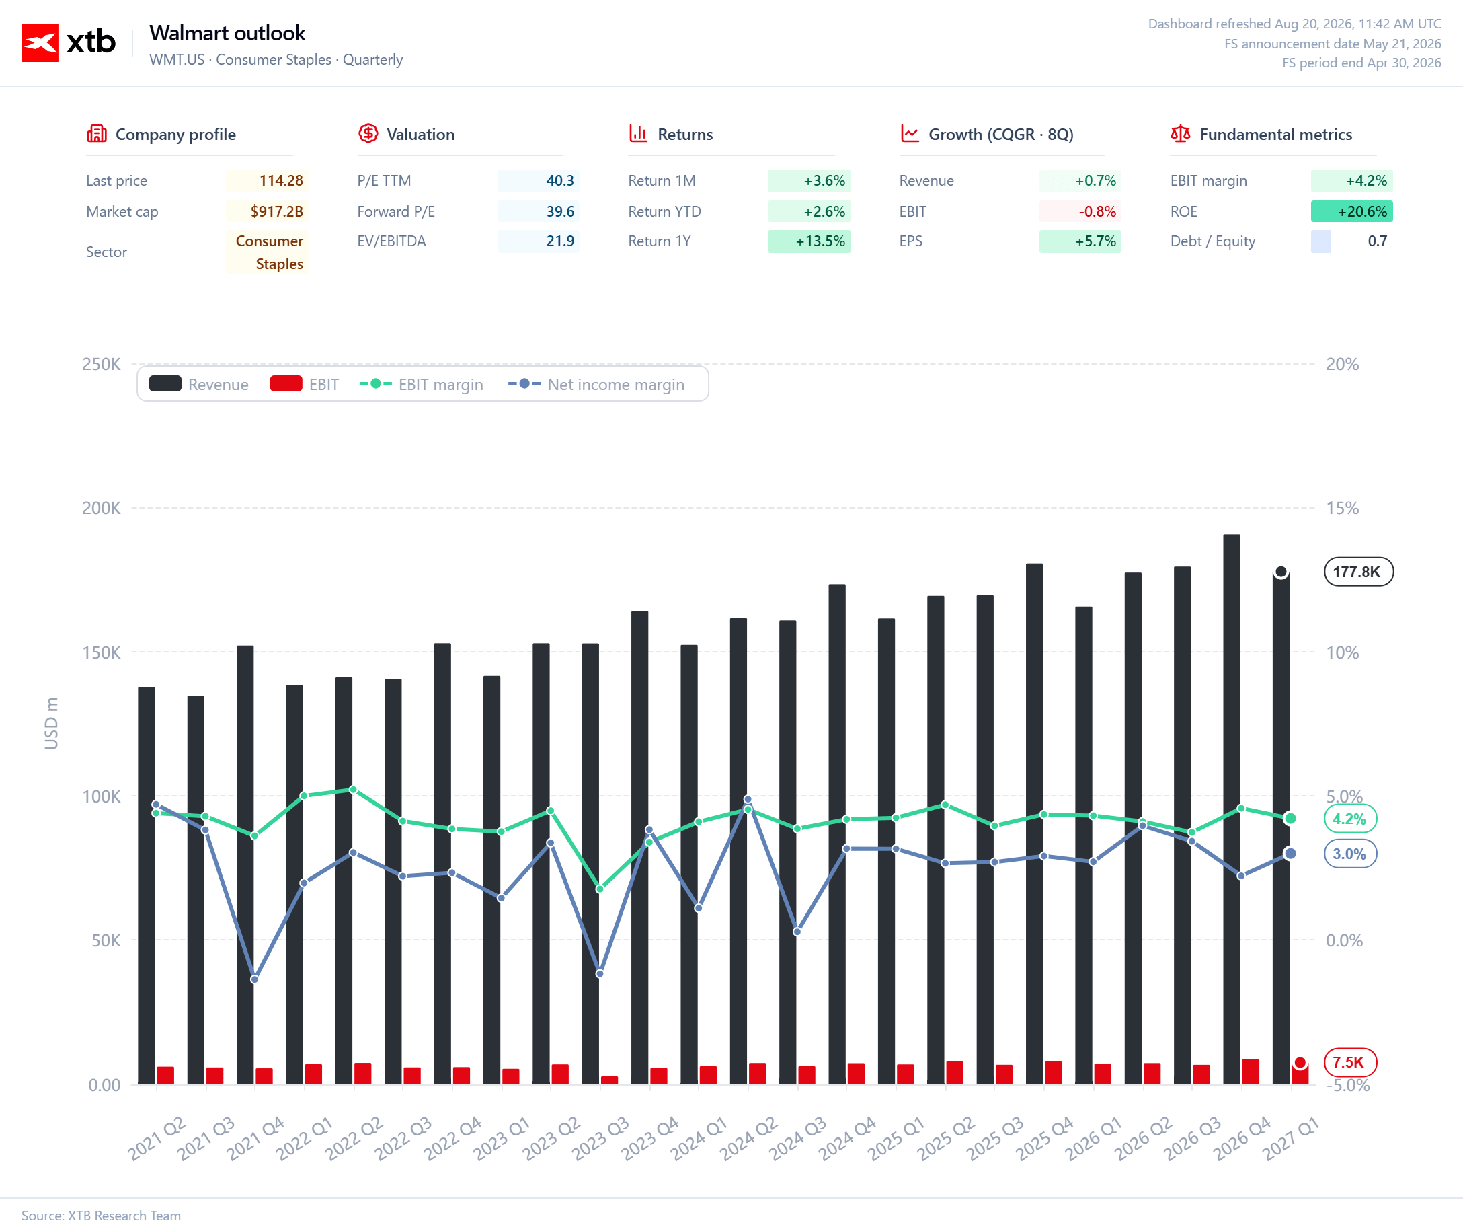Click the Last price value 114.28
This screenshot has width=1463, height=1231.
267,181
